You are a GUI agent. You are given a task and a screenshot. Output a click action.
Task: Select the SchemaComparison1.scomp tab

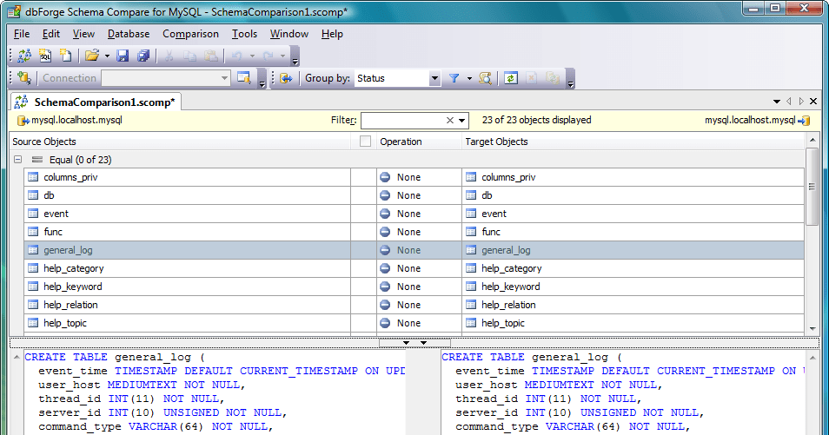(x=96, y=102)
